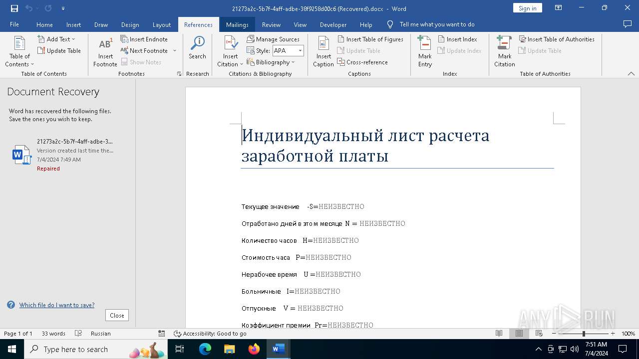Go to the Next Footnote
Screen dimensions: 639x359
[144, 50]
